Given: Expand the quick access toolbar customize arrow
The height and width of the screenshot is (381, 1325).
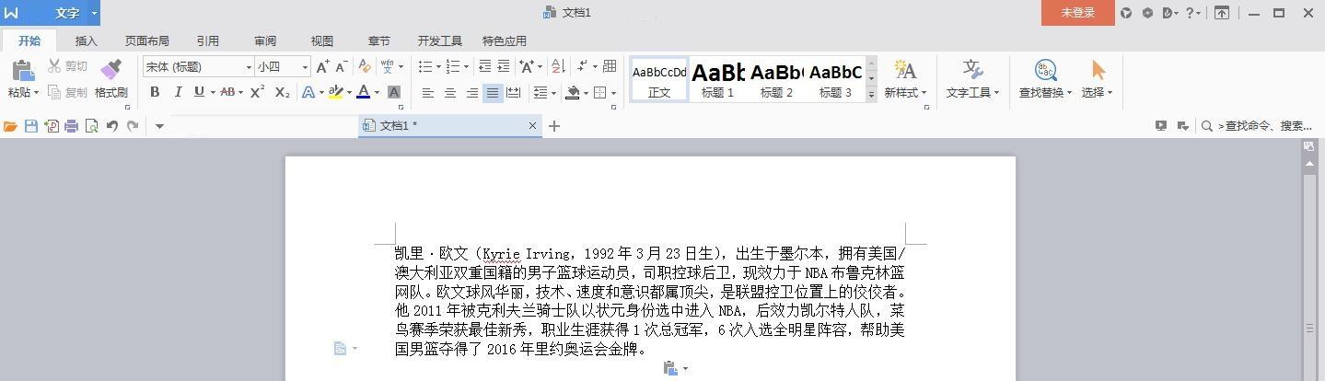Looking at the screenshot, I should pyautogui.click(x=159, y=126).
